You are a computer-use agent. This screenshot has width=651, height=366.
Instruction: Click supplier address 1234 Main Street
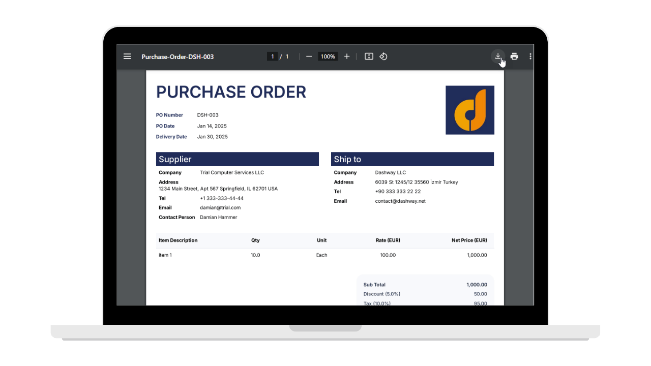click(218, 189)
